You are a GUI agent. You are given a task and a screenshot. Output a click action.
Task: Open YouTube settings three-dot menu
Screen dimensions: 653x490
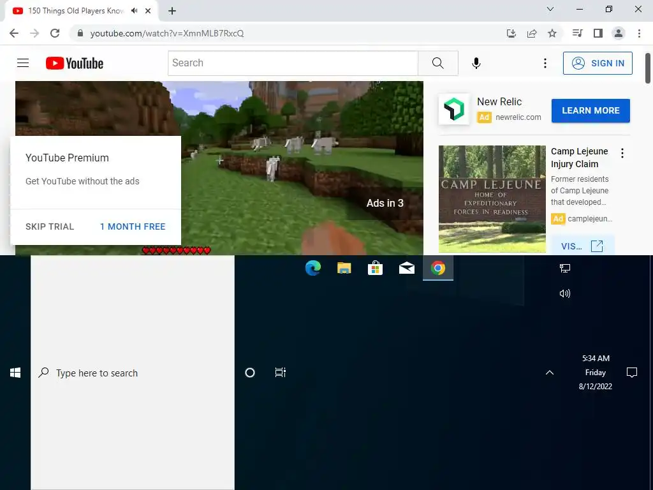[545, 63]
